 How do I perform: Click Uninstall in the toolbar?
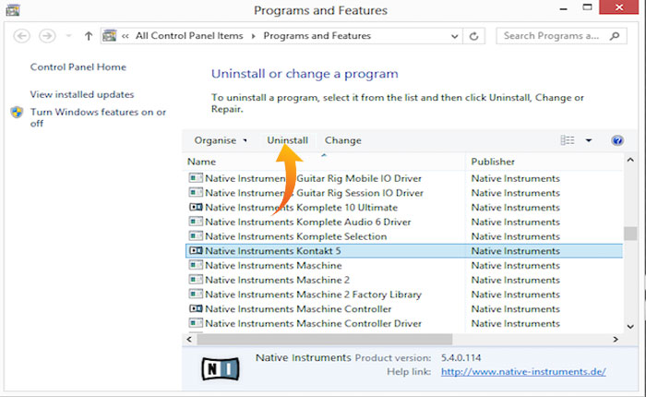tap(287, 140)
